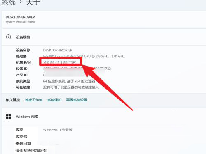Viewport: 206px width, 154px height.
Task: Click the 关于 breadcrumb title
Action: tap(33, 2)
